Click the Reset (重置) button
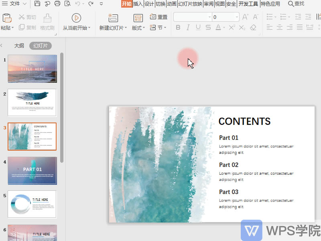Viewport: 321px width, 241px height. point(159,17)
